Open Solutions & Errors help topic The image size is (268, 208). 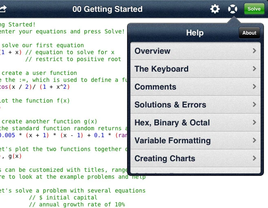click(196, 105)
